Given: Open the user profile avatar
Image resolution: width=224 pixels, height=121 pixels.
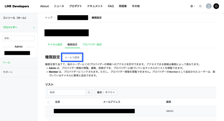Looking at the screenshot, I should coord(208,6).
